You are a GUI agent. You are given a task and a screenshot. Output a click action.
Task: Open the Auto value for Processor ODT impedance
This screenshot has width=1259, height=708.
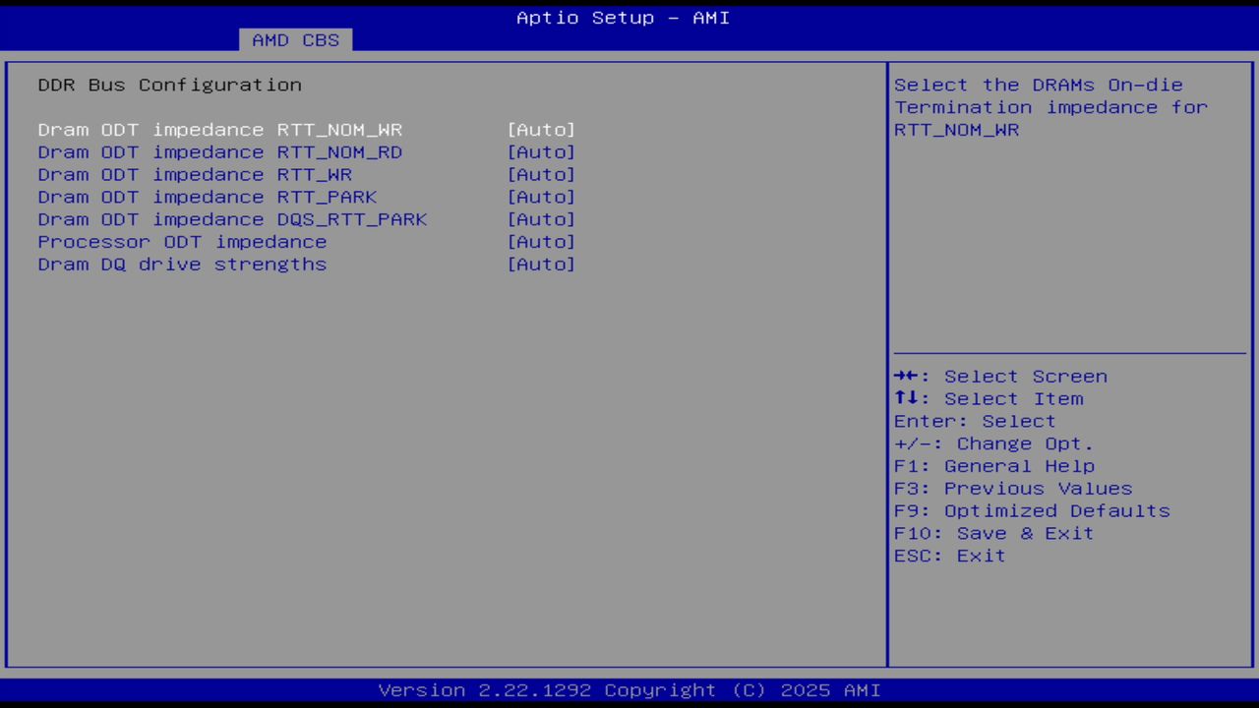541,242
